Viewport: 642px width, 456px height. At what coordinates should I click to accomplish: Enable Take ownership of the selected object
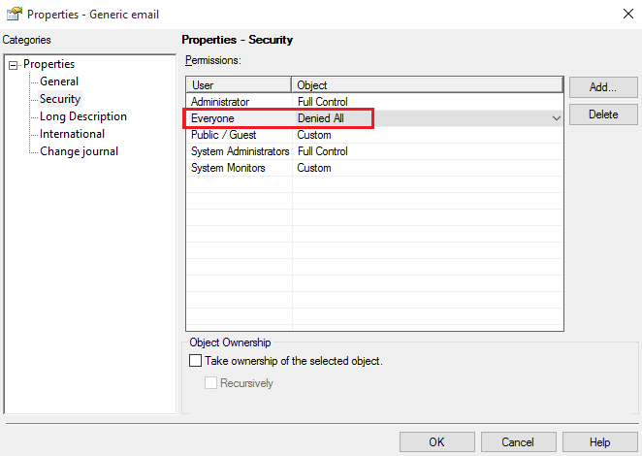point(196,361)
